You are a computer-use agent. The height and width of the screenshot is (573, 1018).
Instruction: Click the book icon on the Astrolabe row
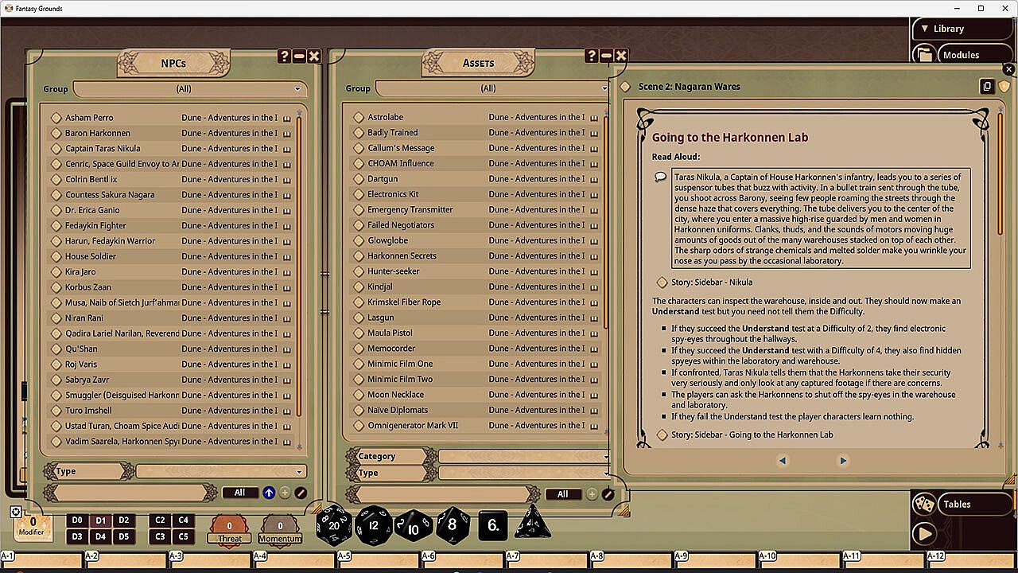click(x=593, y=118)
